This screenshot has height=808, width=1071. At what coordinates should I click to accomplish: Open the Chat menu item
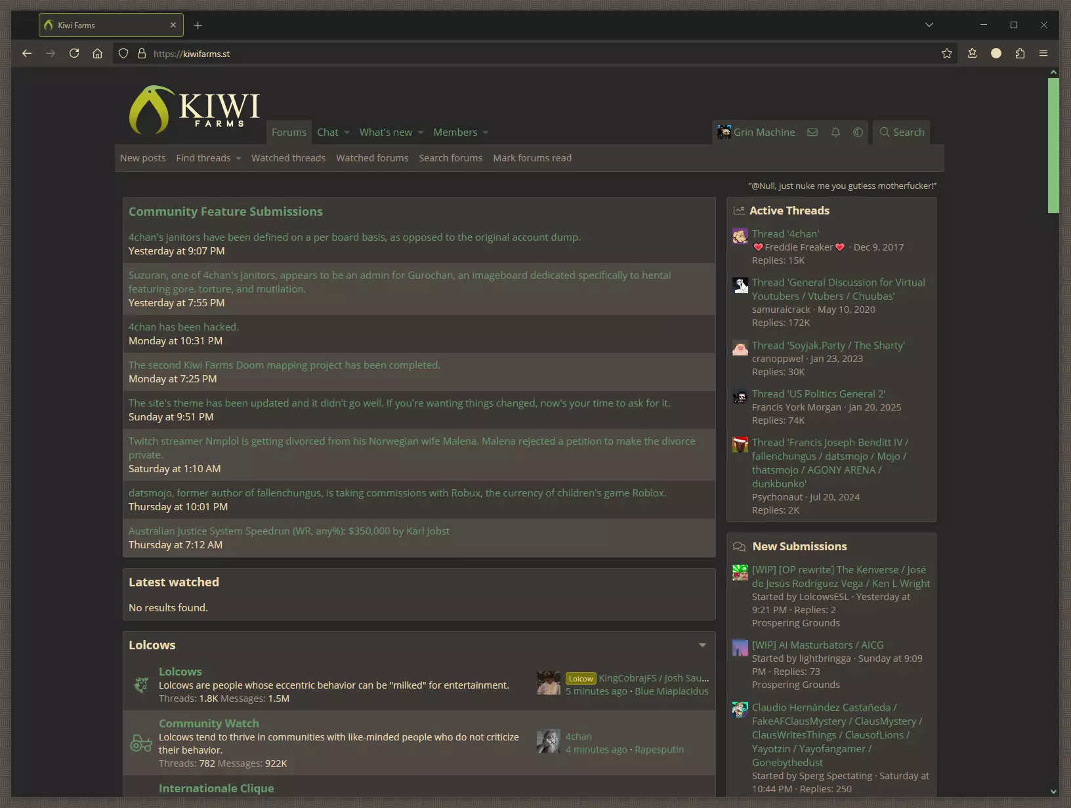pos(327,132)
